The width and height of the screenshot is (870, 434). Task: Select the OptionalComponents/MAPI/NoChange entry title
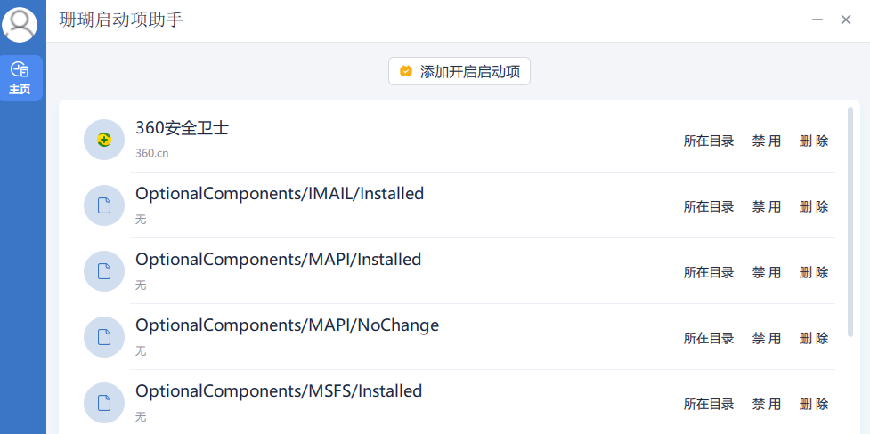tap(288, 325)
